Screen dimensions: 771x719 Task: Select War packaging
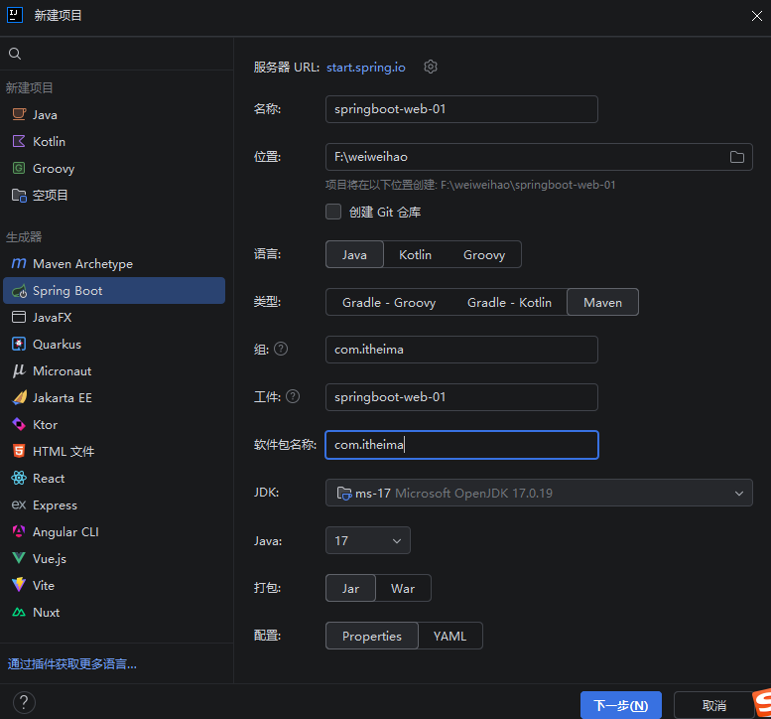(x=403, y=588)
